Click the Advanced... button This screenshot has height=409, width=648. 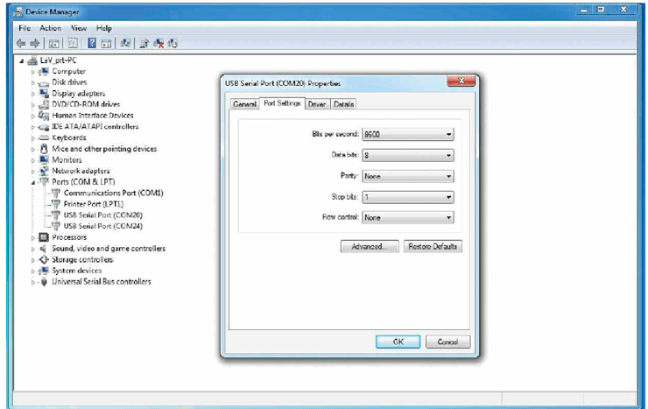tap(370, 247)
